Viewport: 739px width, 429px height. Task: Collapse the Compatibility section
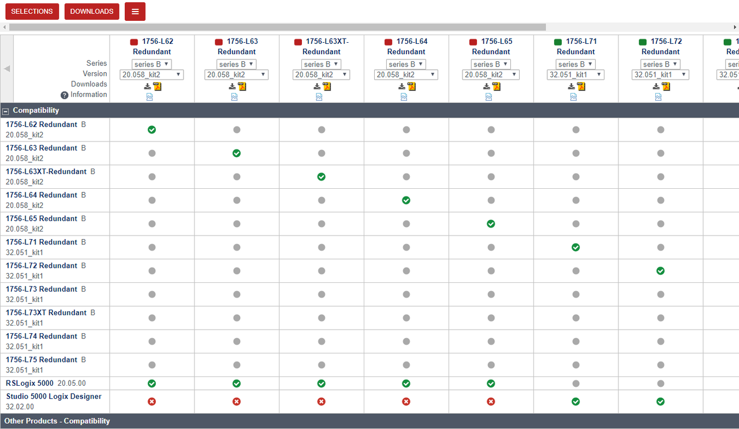coord(6,111)
